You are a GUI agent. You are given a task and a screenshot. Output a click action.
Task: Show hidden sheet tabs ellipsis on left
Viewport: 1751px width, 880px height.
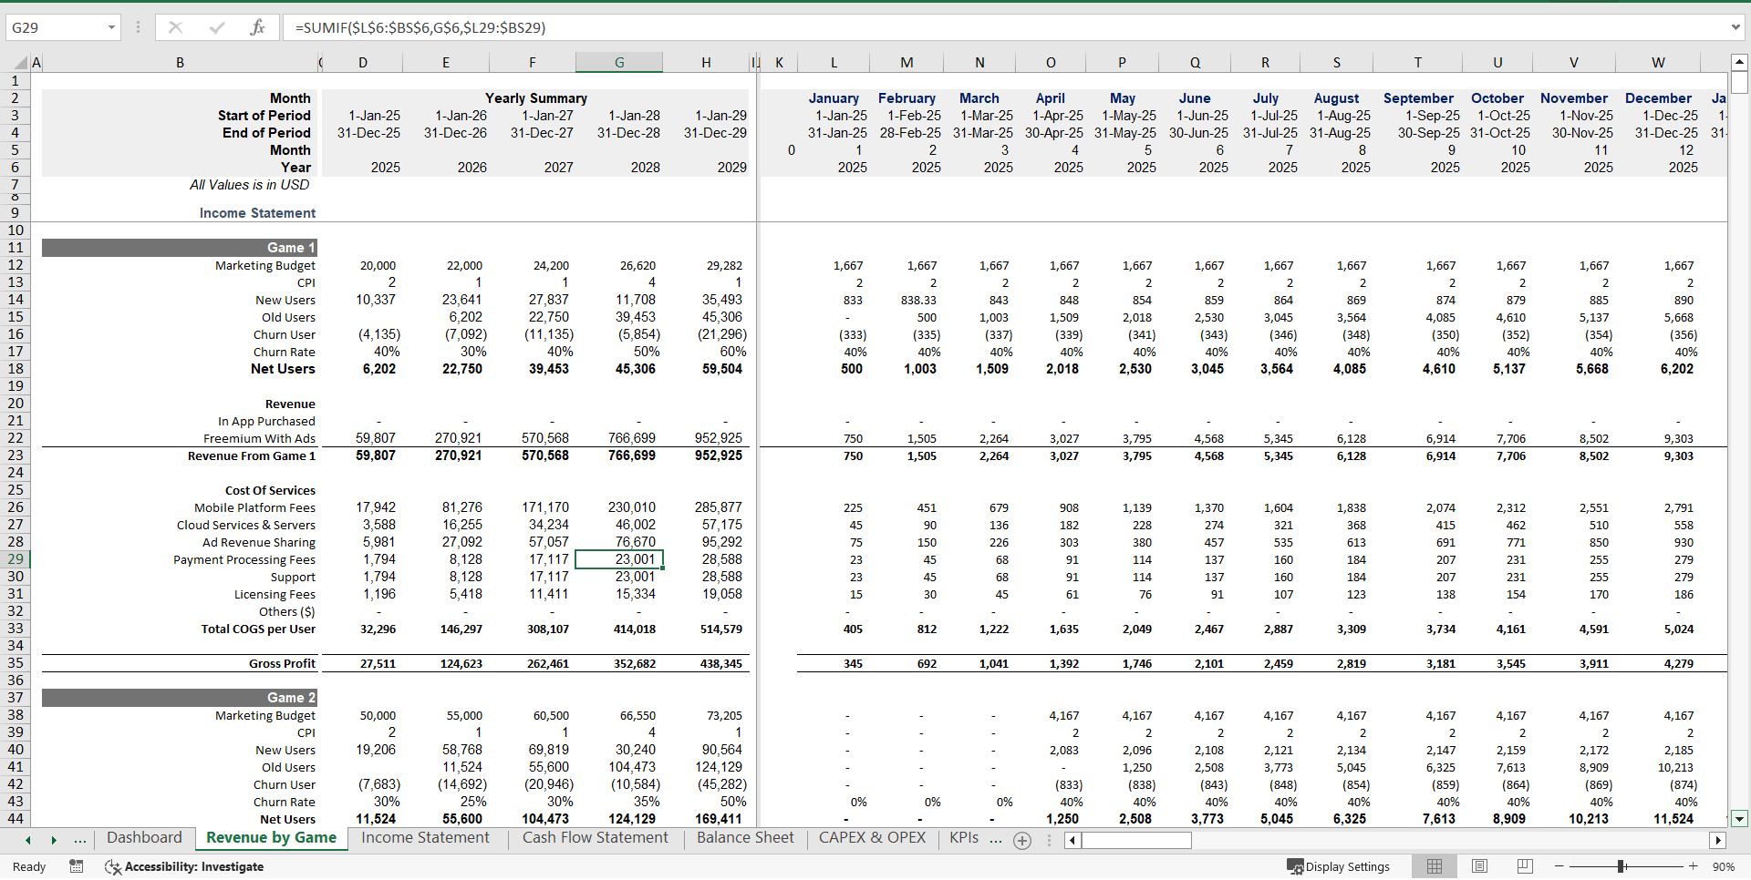(80, 840)
